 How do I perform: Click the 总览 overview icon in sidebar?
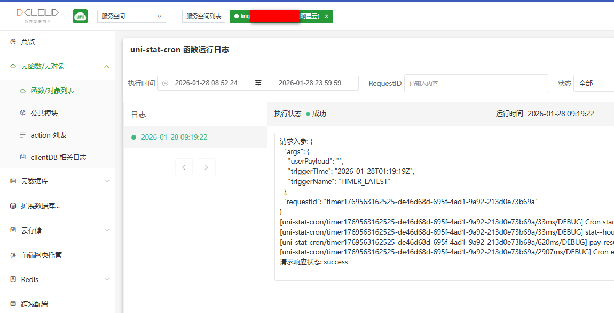tap(13, 42)
